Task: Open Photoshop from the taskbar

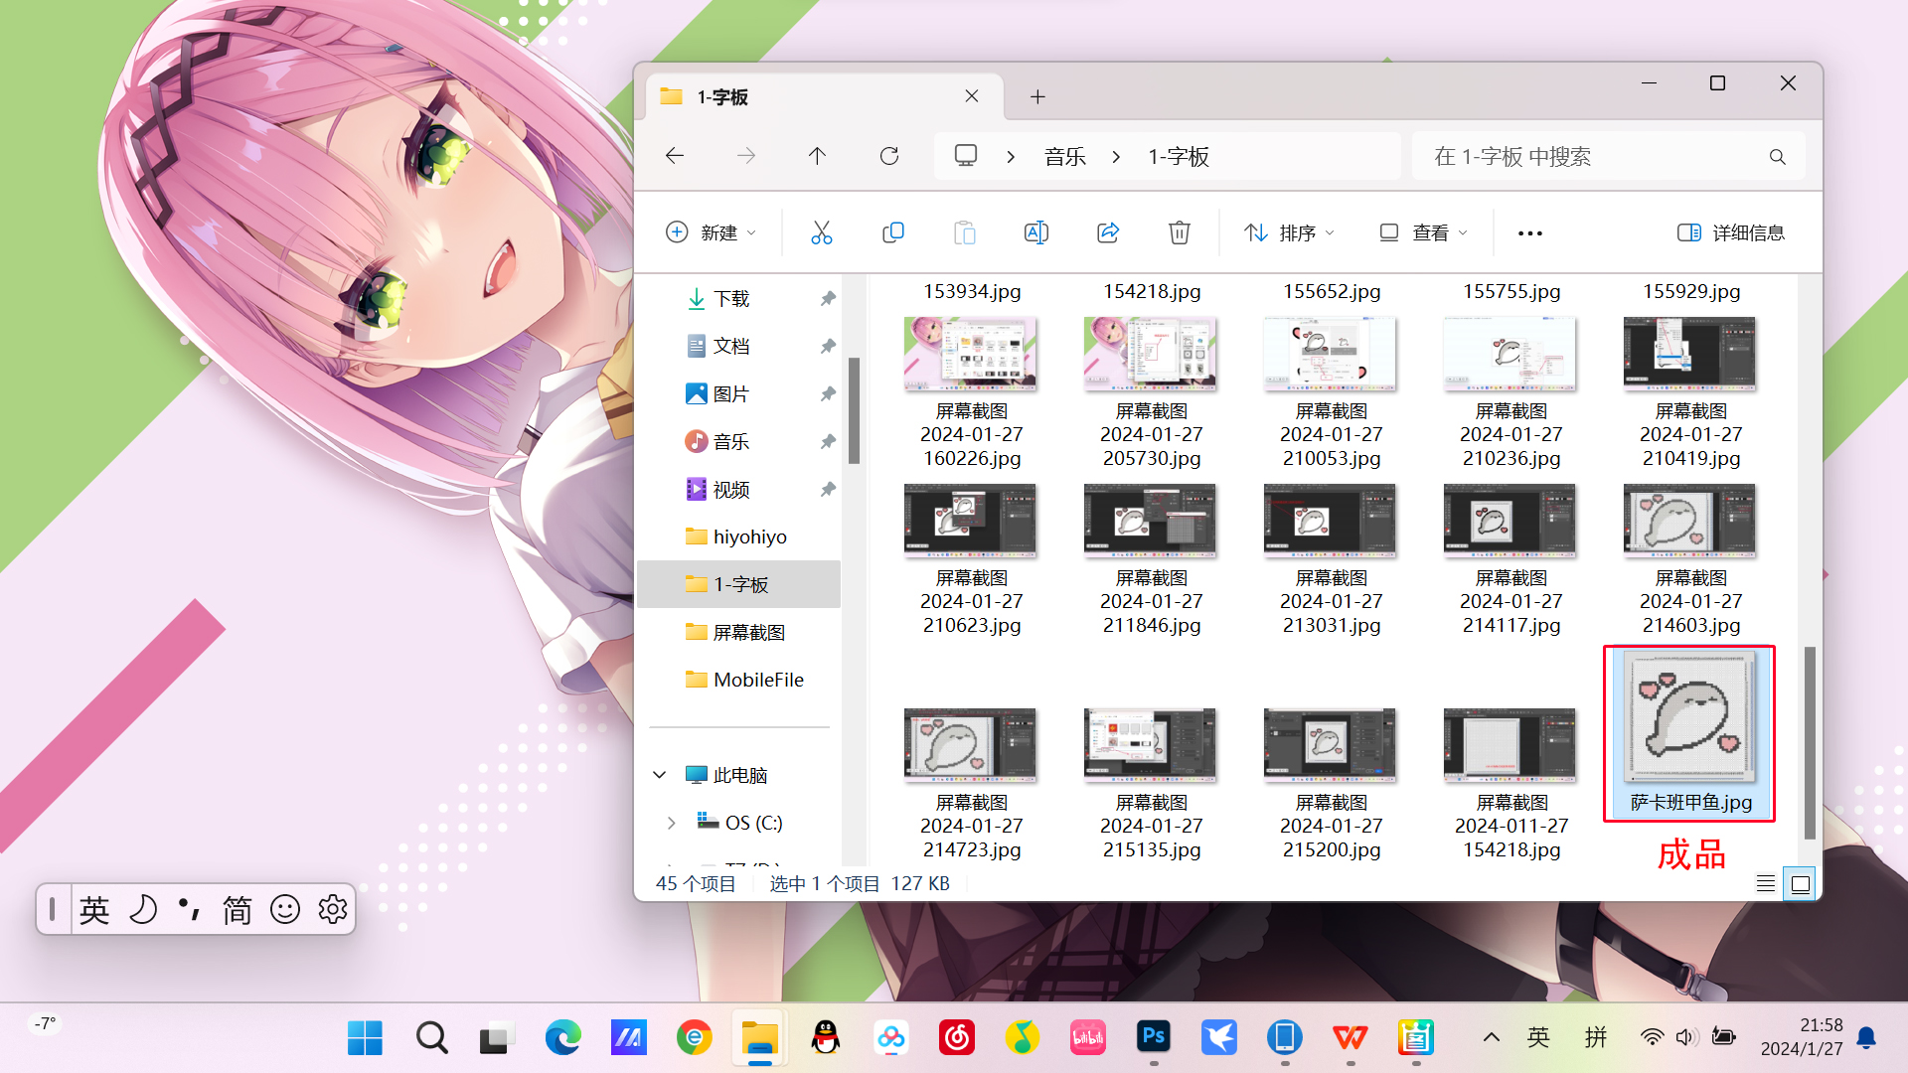Action: 1153,1038
